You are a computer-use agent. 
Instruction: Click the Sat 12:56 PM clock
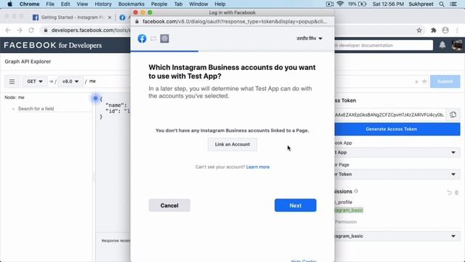[x=388, y=4]
